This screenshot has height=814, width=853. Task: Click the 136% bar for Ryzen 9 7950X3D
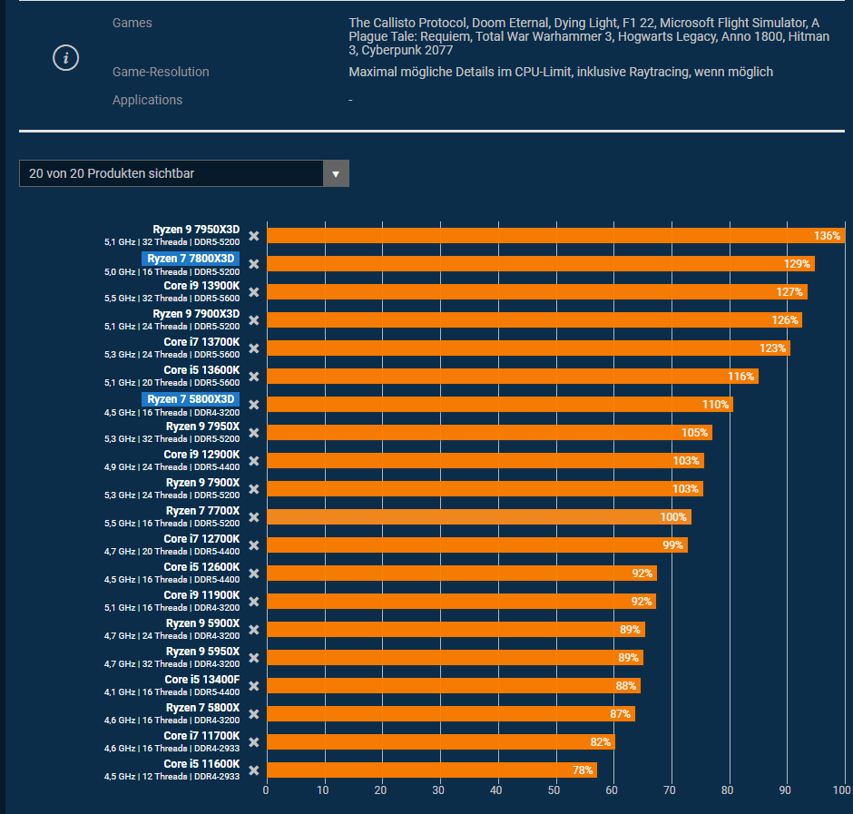click(556, 236)
